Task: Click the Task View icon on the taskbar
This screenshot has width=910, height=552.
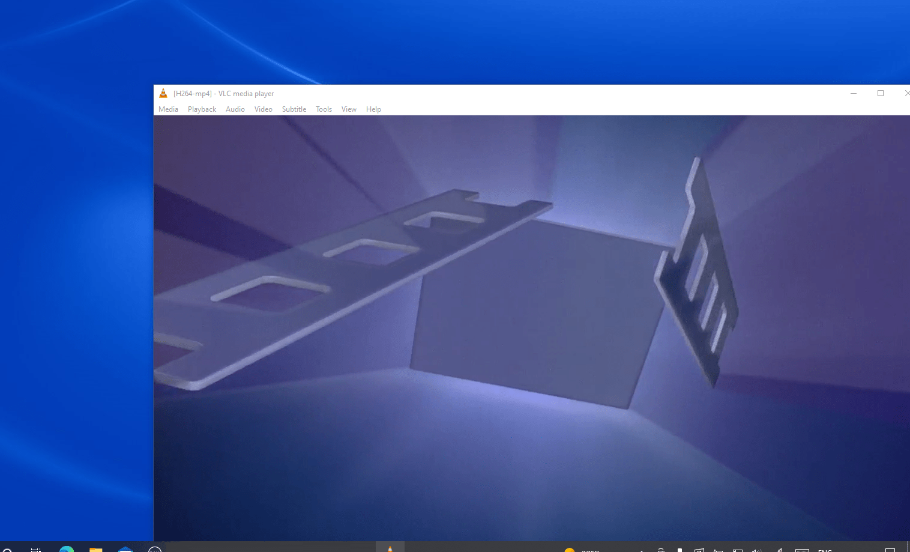Action: click(x=36, y=548)
